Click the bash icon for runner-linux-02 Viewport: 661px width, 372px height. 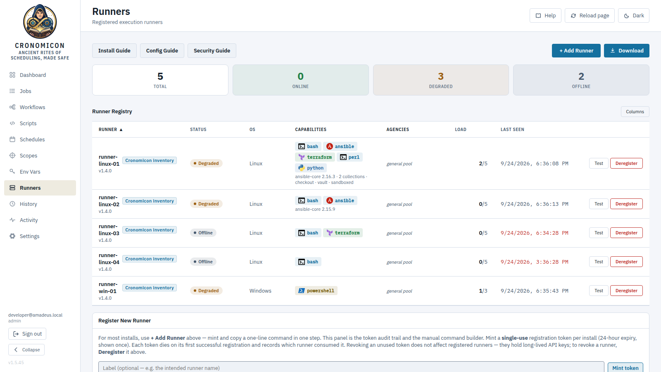pyautogui.click(x=302, y=200)
